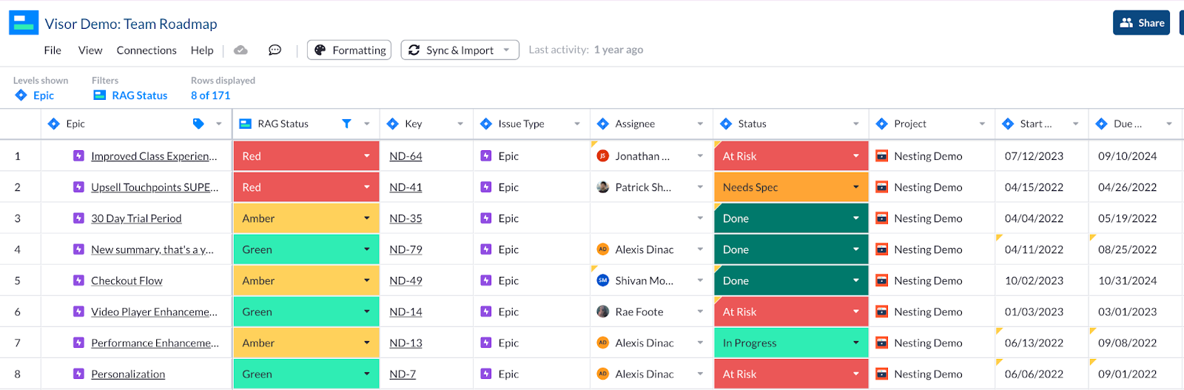Screen dimensions: 1184x390
Task: Click the due date 03/01/2023
Action: click(x=1127, y=312)
